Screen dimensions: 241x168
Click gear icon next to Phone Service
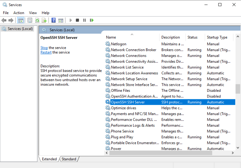(x=108, y=131)
